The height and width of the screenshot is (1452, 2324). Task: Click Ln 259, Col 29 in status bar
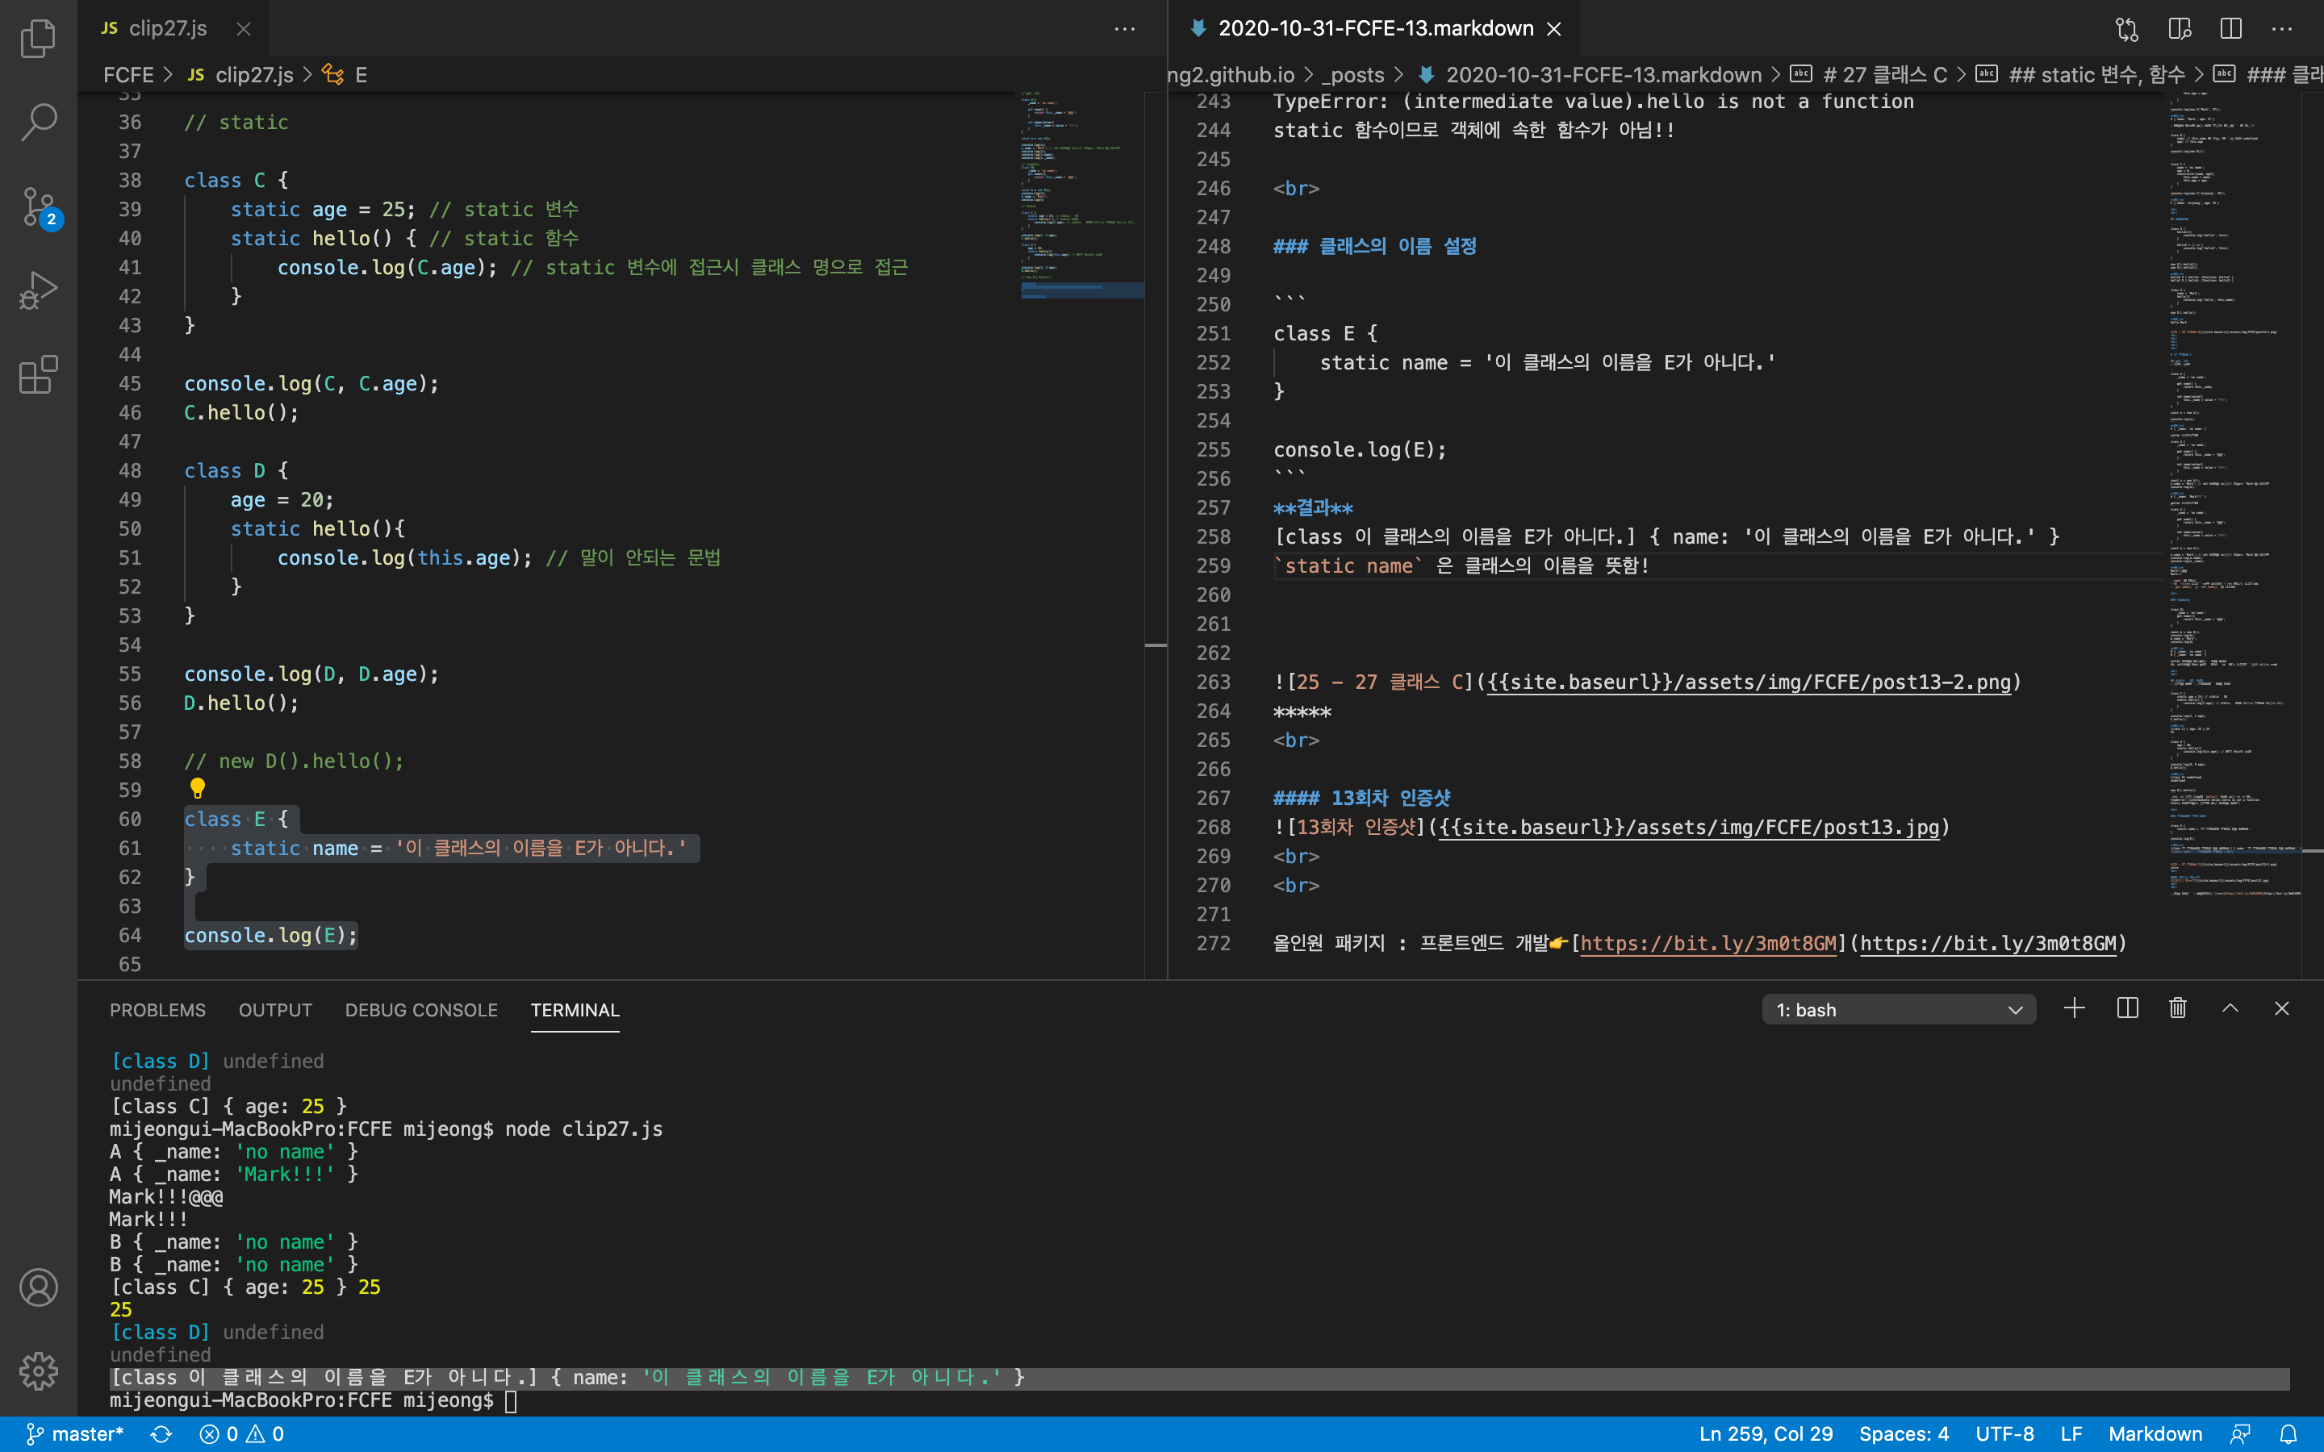tap(1766, 1433)
